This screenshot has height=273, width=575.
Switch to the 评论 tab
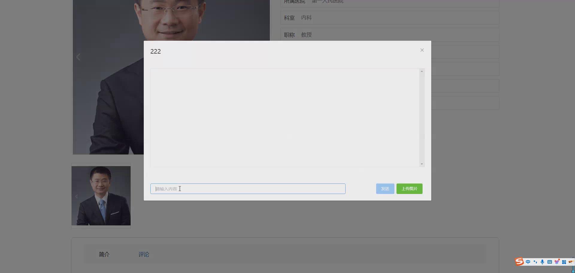point(144,254)
